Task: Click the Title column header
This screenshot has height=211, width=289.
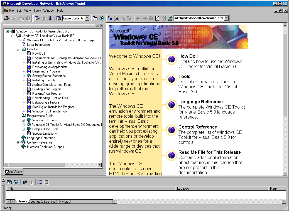Action: coord(90,189)
